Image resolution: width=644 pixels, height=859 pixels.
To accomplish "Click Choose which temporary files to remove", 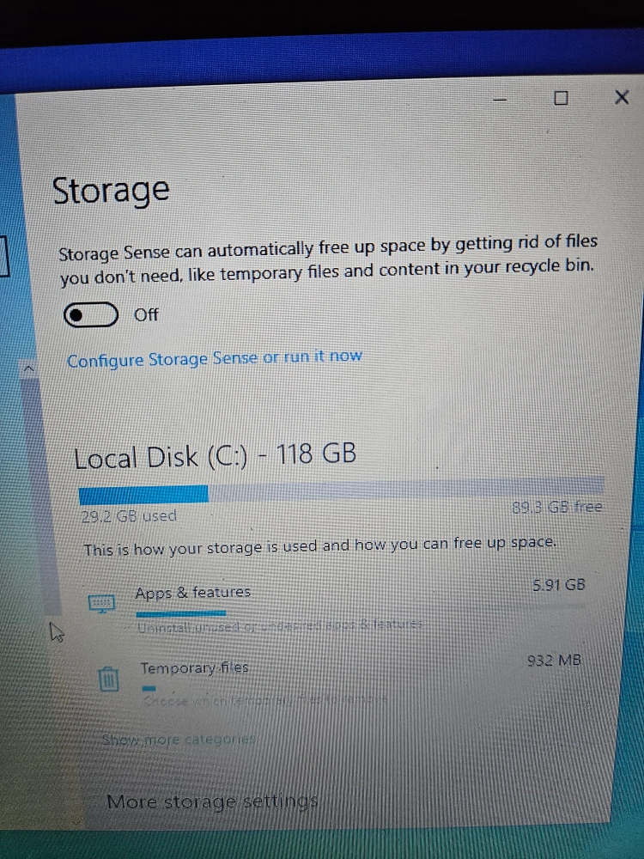I will (x=265, y=700).
